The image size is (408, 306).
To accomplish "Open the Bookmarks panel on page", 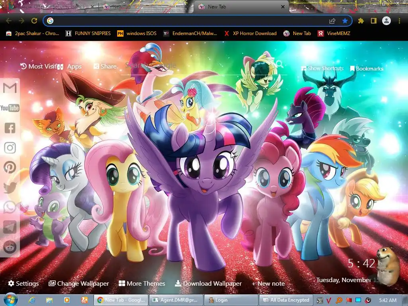I will [x=367, y=69].
